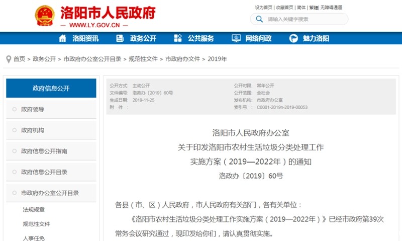The image size is (402, 241).
Task: Open the 政务公开 nav menu
Action: point(143,38)
